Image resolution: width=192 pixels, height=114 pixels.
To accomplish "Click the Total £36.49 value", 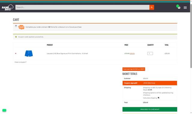I will tap(145, 102).
